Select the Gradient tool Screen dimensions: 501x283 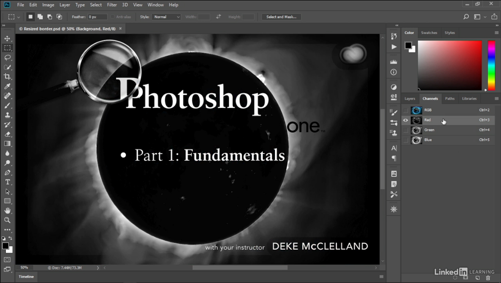pos(7,144)
